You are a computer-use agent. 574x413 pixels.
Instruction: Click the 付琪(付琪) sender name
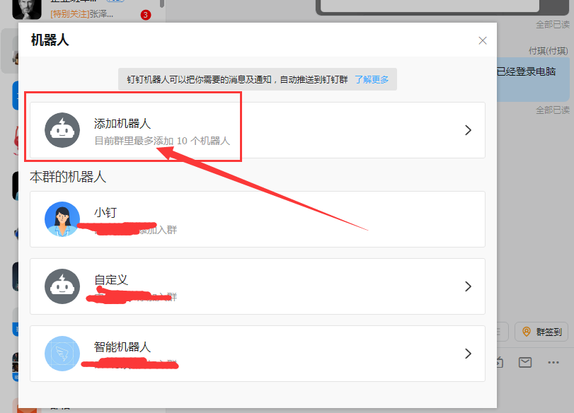[549, 51]
